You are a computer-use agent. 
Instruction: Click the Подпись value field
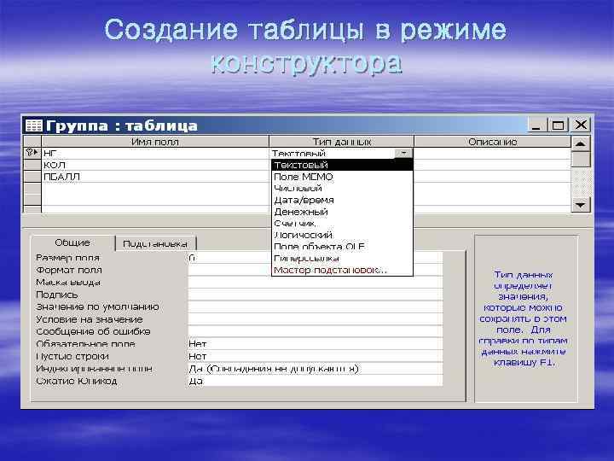[x=316, y=295]
